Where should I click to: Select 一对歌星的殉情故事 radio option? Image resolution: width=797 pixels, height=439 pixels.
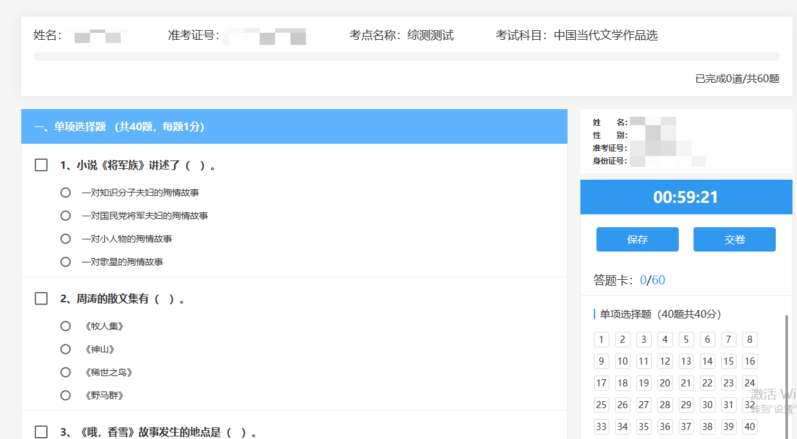(66, 262)
